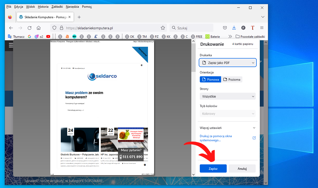Open the Pomoc menu
The width and height of the screenshot is (318, 188).
(87, 7)
